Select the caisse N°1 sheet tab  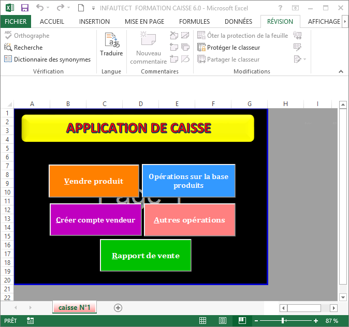pos(74,308)
